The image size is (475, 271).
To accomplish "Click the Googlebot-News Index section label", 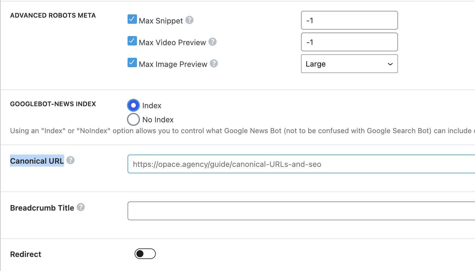I will click(53, 104).
